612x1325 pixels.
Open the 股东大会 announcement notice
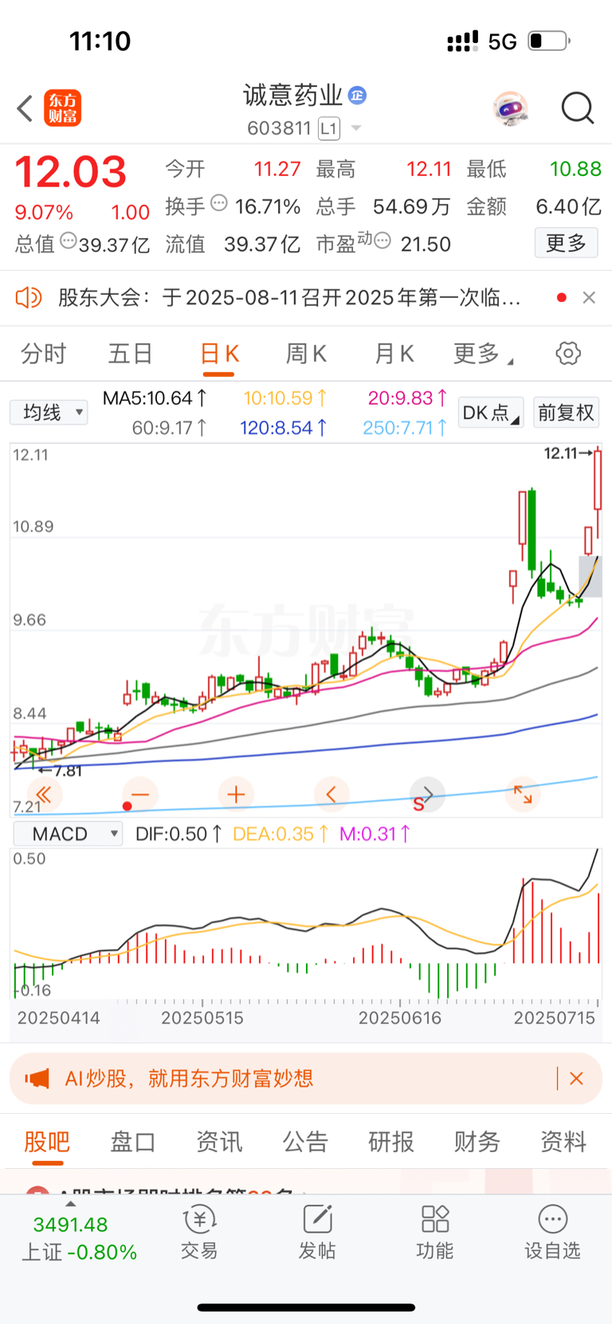[290, 298]
